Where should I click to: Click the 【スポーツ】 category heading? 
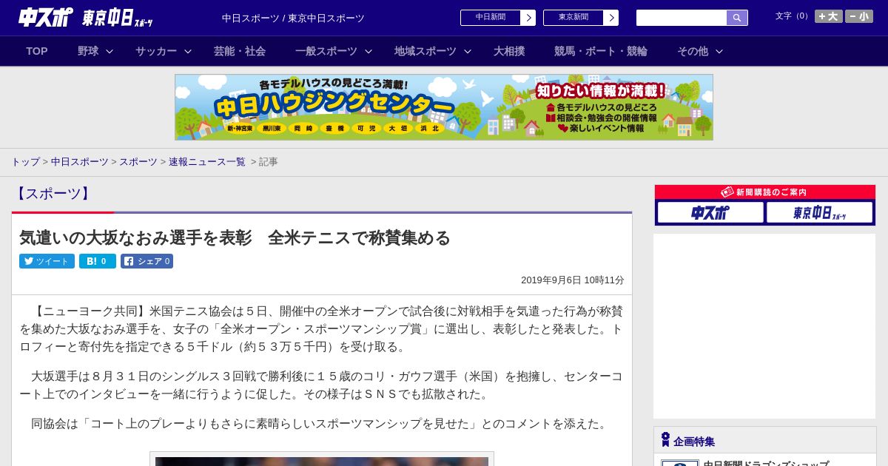tap(52, 194)
